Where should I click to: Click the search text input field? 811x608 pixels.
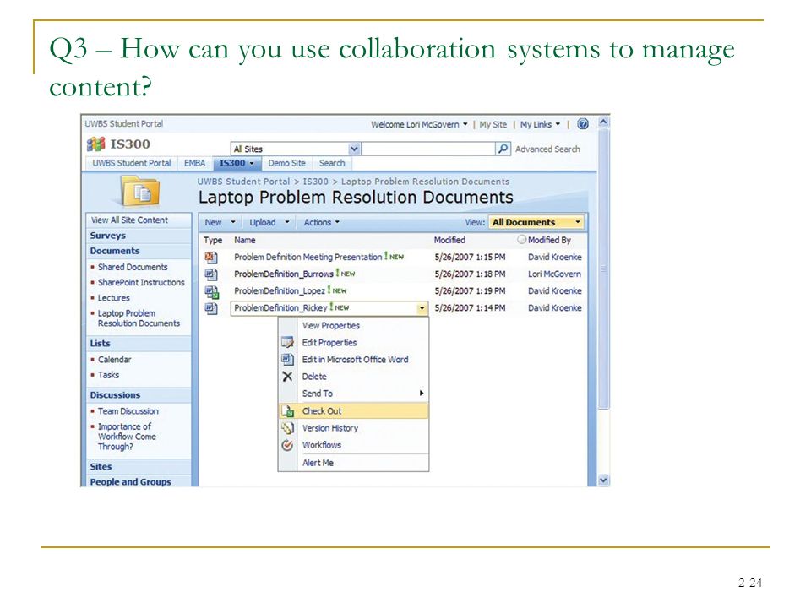[x=428, y=149]
